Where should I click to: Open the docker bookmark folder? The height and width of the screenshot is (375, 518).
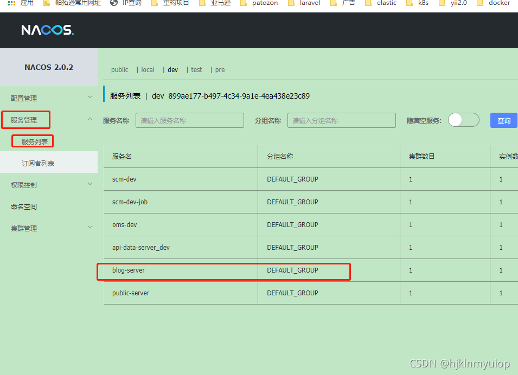pos(493,3)
